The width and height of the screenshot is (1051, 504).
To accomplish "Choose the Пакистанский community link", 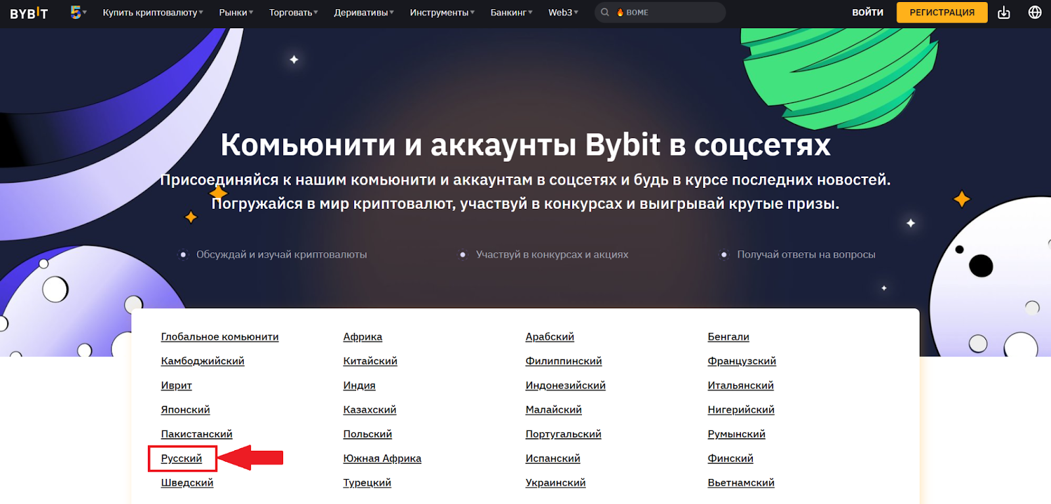I will click(196, 434).
